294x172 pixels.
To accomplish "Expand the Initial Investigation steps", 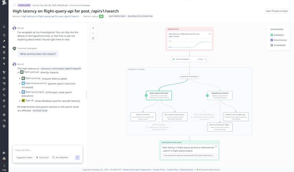I will (205, 59).
